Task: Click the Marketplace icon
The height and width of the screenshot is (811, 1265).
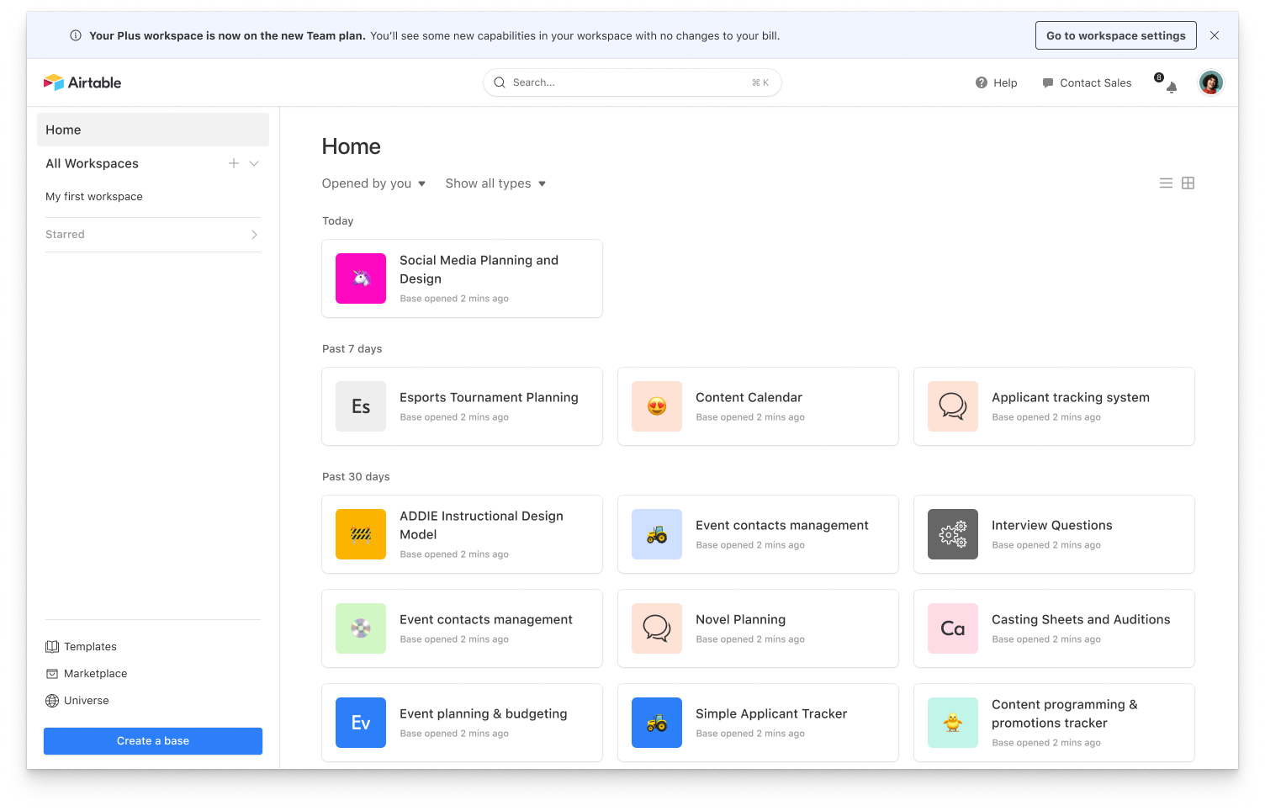Action: (52, 674)
